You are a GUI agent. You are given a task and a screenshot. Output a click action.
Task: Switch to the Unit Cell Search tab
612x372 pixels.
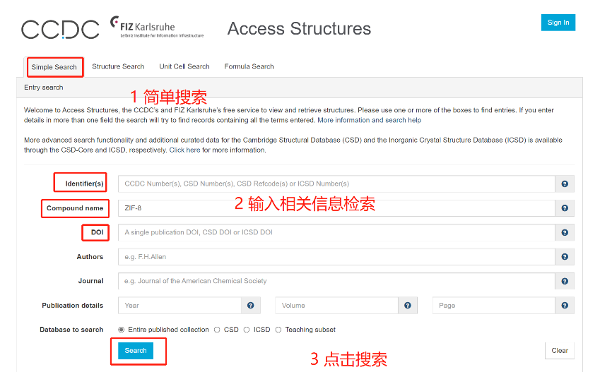pos(184,66)
